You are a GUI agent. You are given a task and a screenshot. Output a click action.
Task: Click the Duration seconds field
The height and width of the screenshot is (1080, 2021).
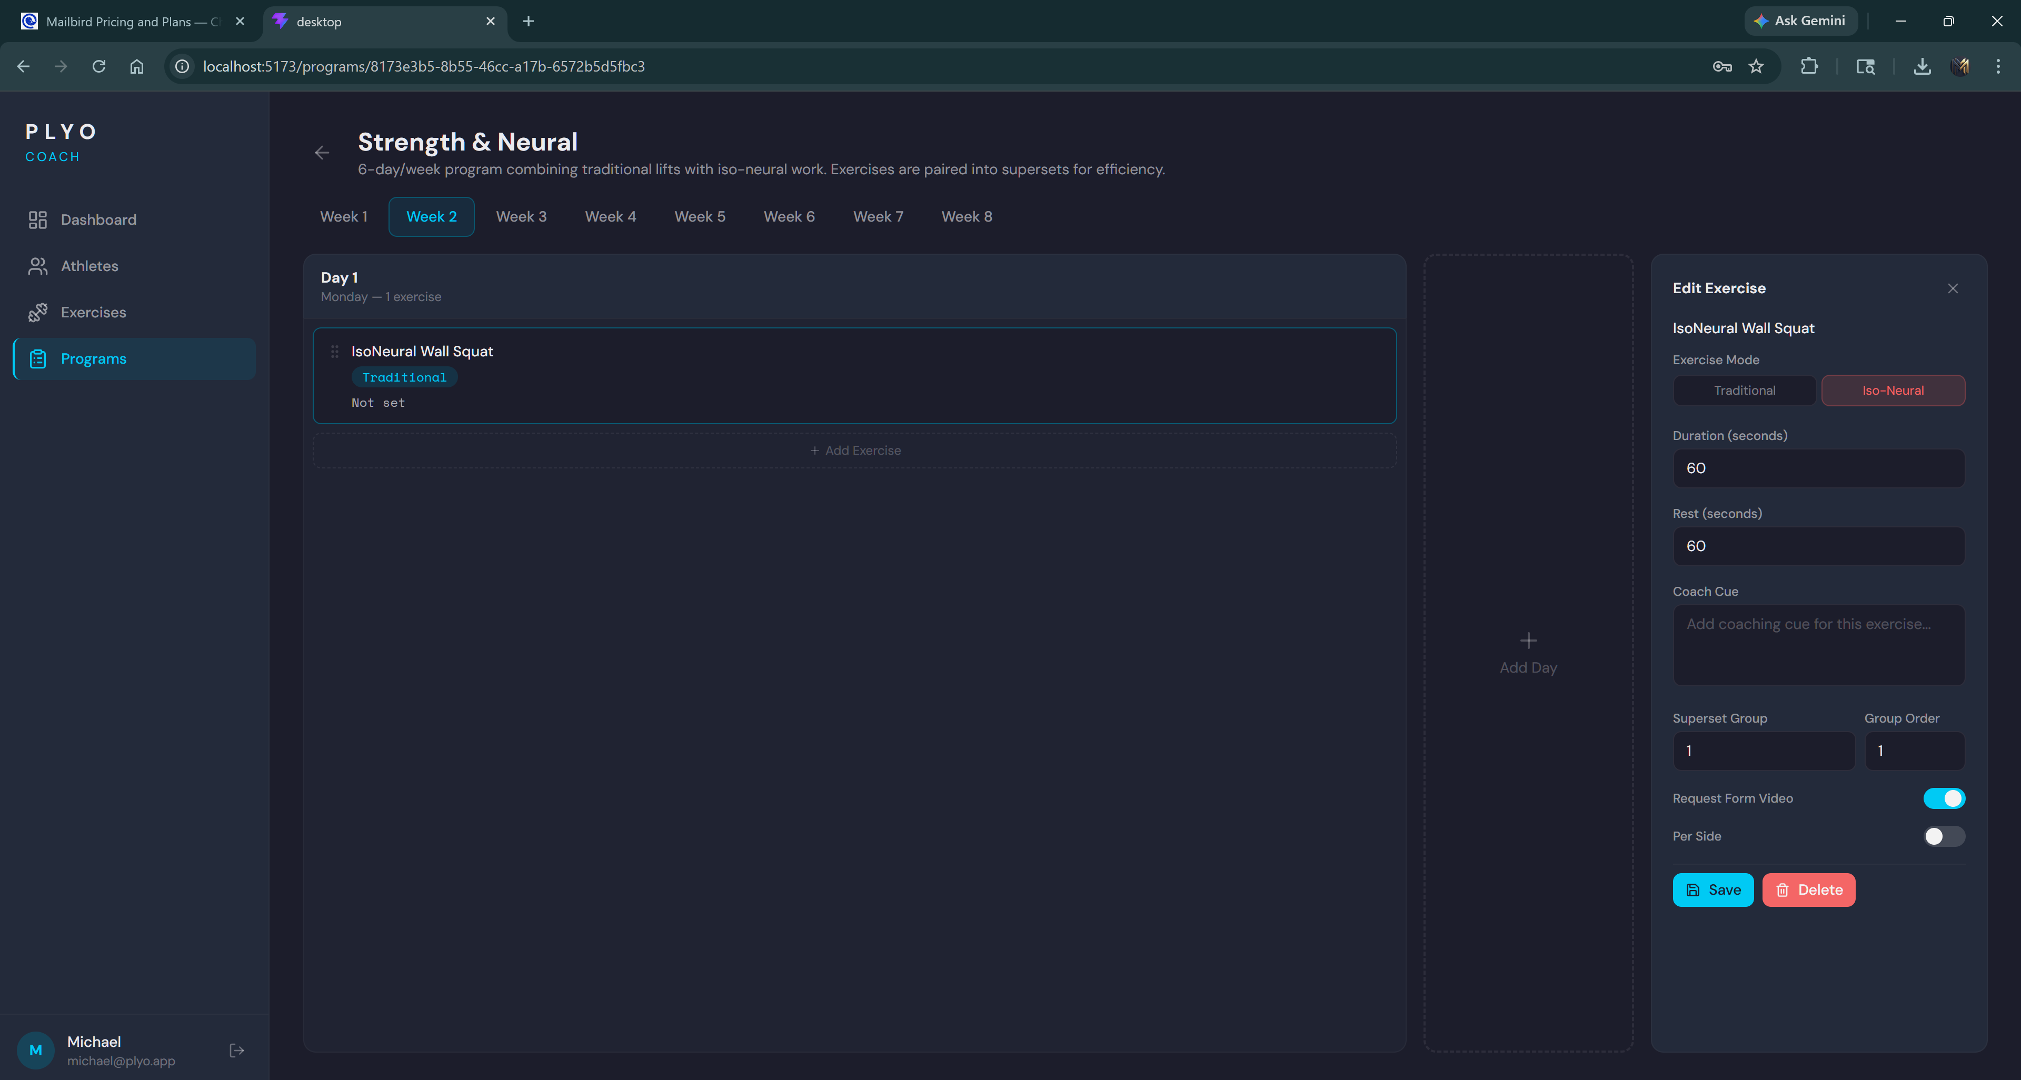[x=1819, y=468]
